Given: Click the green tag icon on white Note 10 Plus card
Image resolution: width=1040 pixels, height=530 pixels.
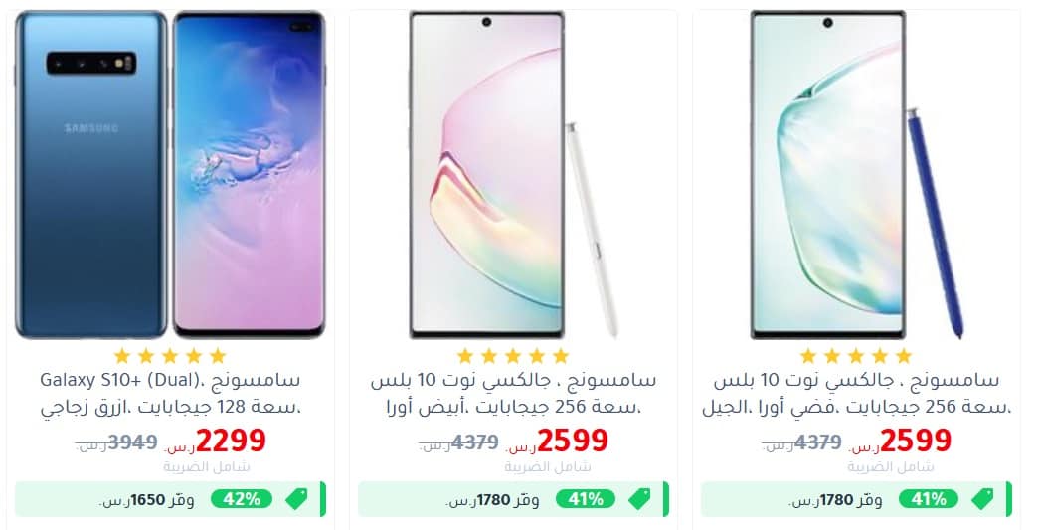Looking at the screenshot, I should tap(639, 499).
